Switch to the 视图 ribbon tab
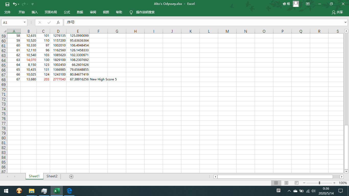The height and width of the screenshot is (196, 349). (106, 12)
